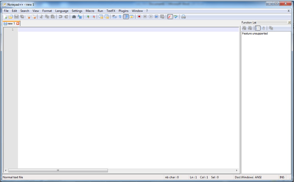Open the View menu
The height and width of the screenshot is (182, 294).
36,11
